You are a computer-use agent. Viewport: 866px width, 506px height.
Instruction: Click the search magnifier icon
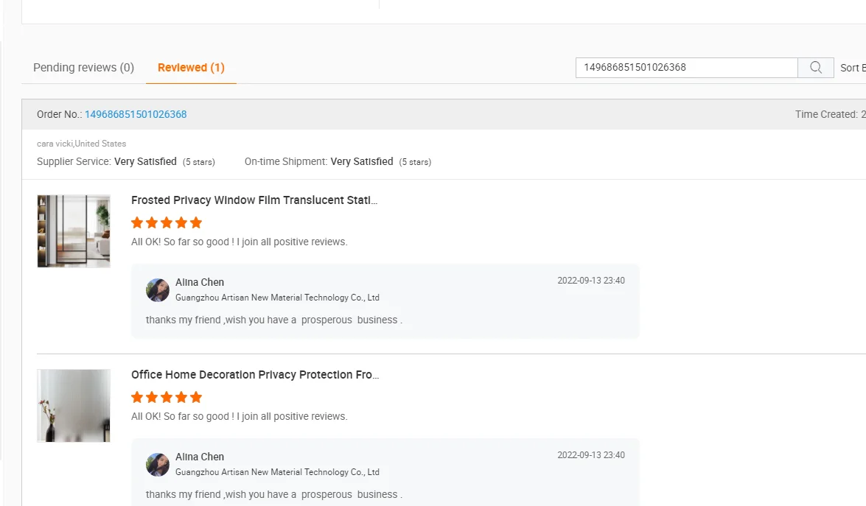point(816,68)
